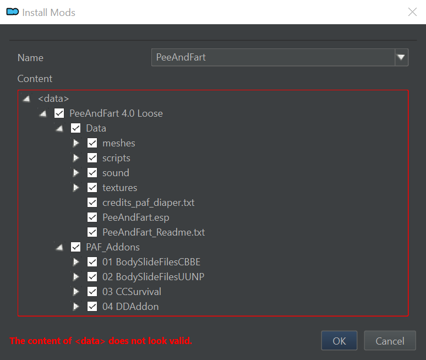Select PeeAndFart.esp file name
Image resolution: width=426 pixels, height=360 pixels.
135,217
